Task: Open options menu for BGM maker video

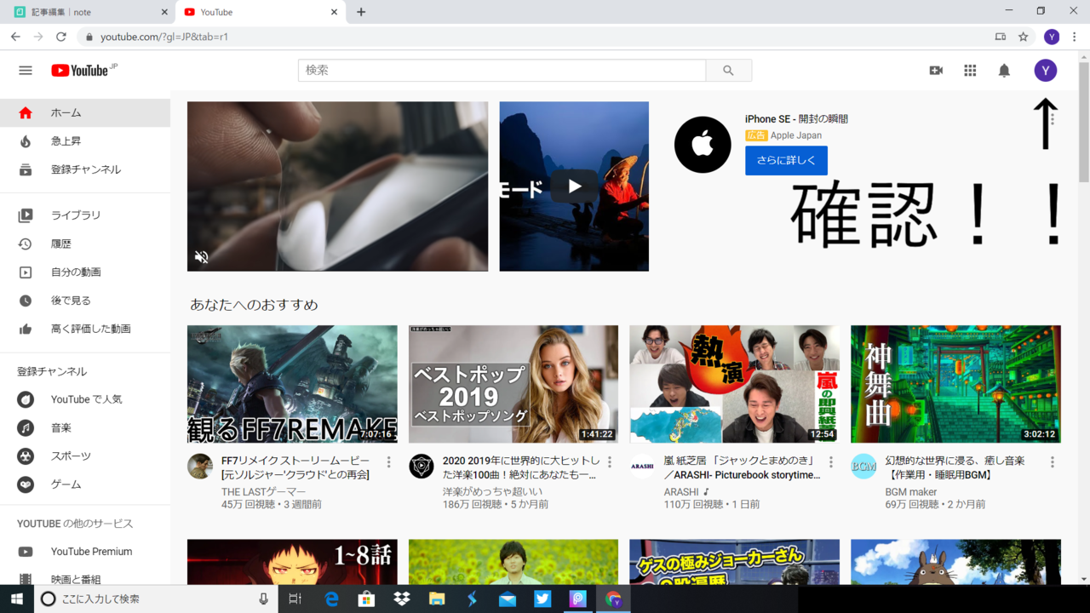Action: (x=1053, y=462)
